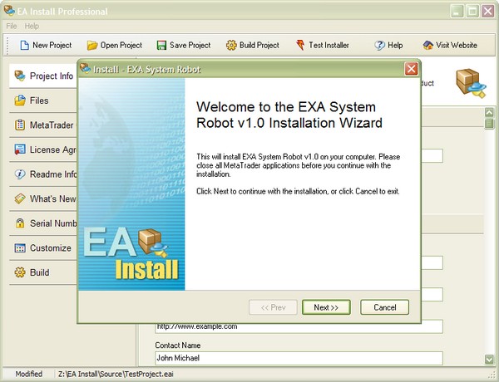Click the Build gear icon in sidebar
Screen dimensions: 499x382
[20, 272]
